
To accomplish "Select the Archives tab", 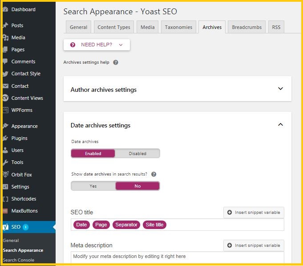I will [x=212, y=27].
